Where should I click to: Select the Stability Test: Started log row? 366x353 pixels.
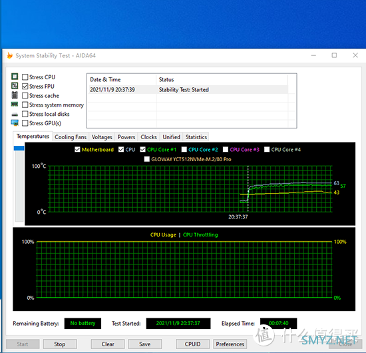click(188, 90)
